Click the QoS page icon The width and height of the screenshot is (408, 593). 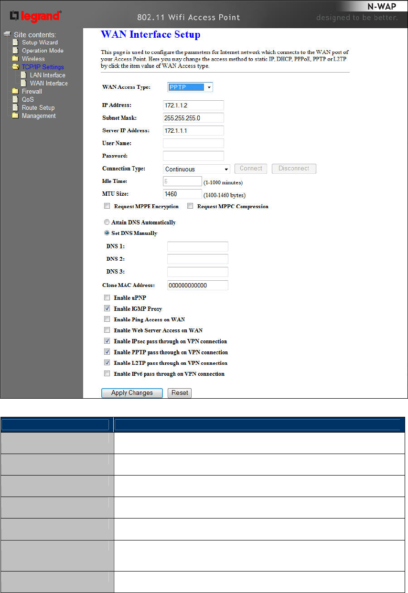[x=15, y=99]
